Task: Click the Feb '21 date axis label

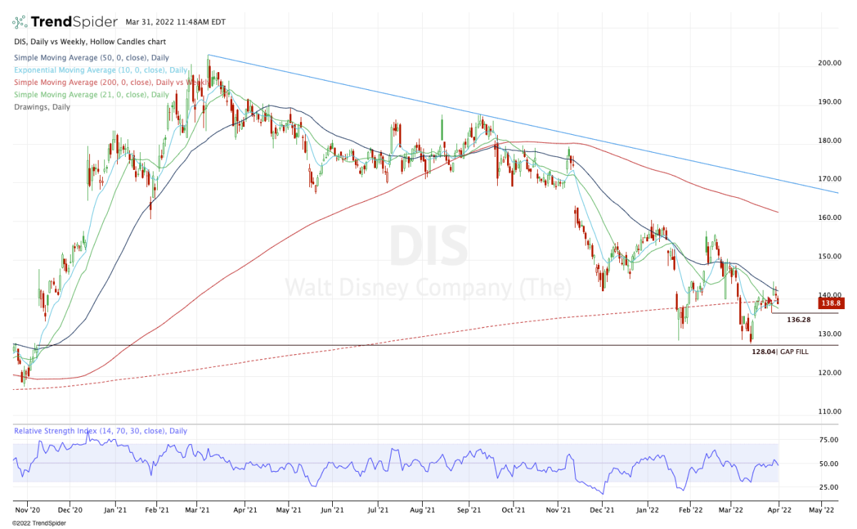Action: pos(157,510)
